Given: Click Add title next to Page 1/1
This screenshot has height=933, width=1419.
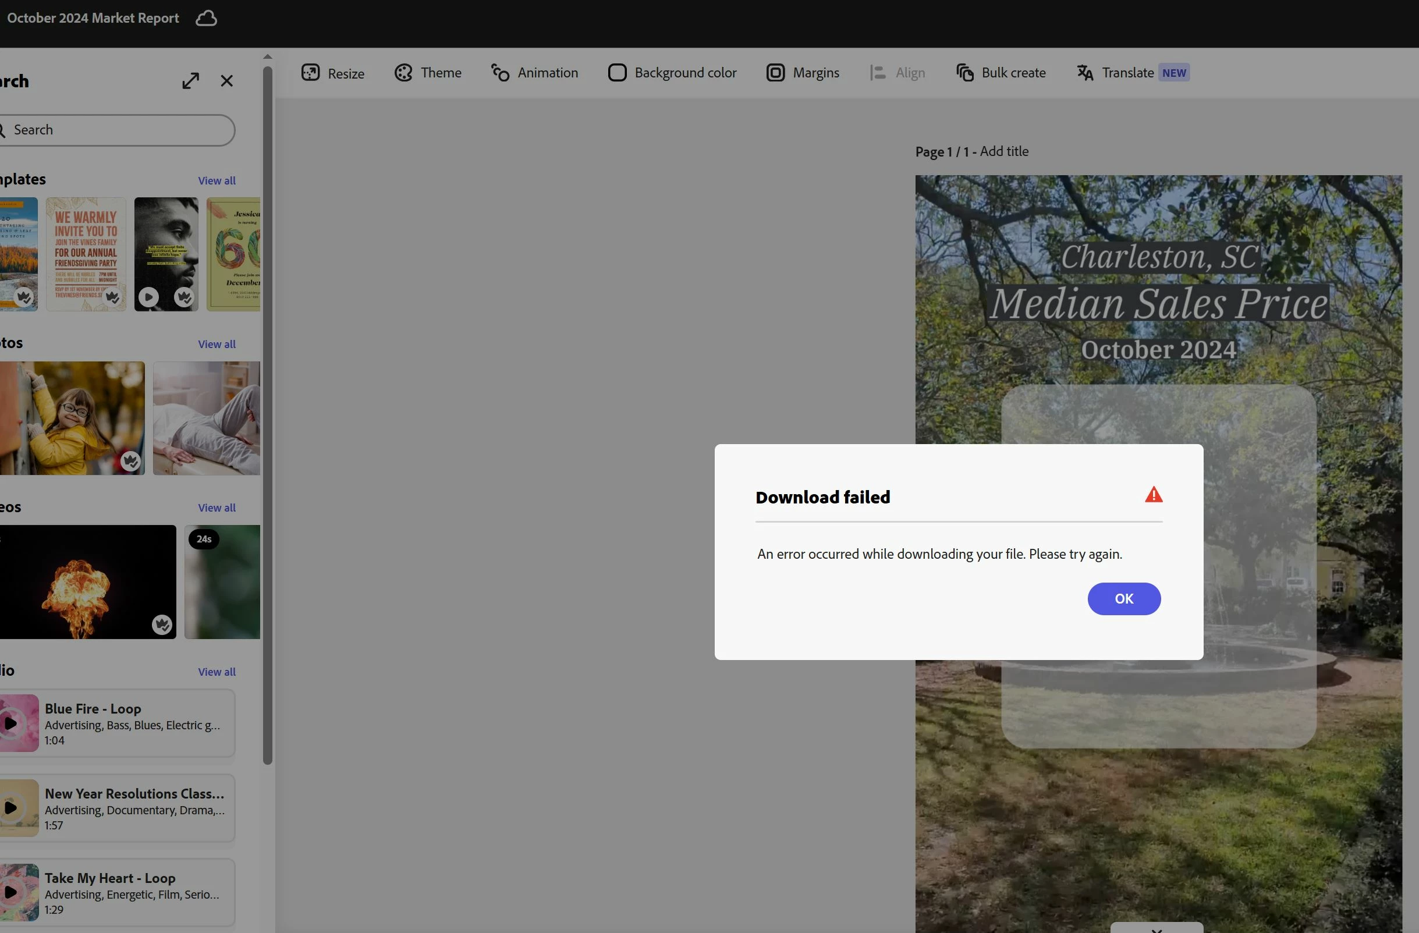Looking at the screenshot, I should [x=1004, y=151].
